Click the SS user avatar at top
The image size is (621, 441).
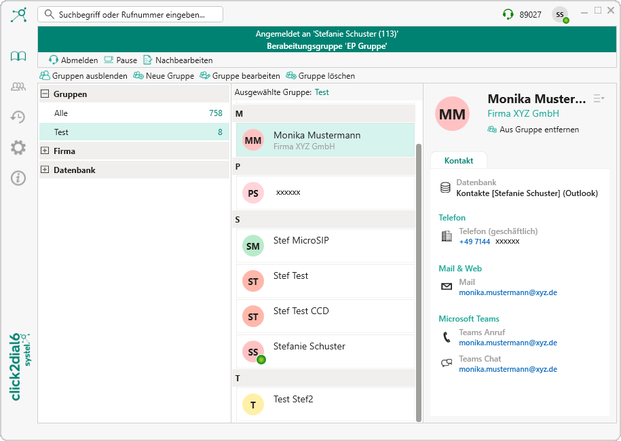(560, 14)
